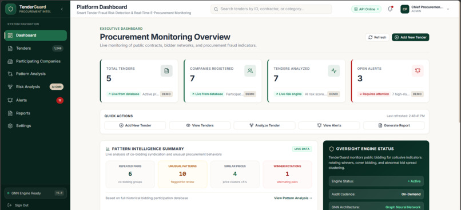The image size is (461, 210).
Task: Click the Companies Registered people icon
Action: (250, 71)
